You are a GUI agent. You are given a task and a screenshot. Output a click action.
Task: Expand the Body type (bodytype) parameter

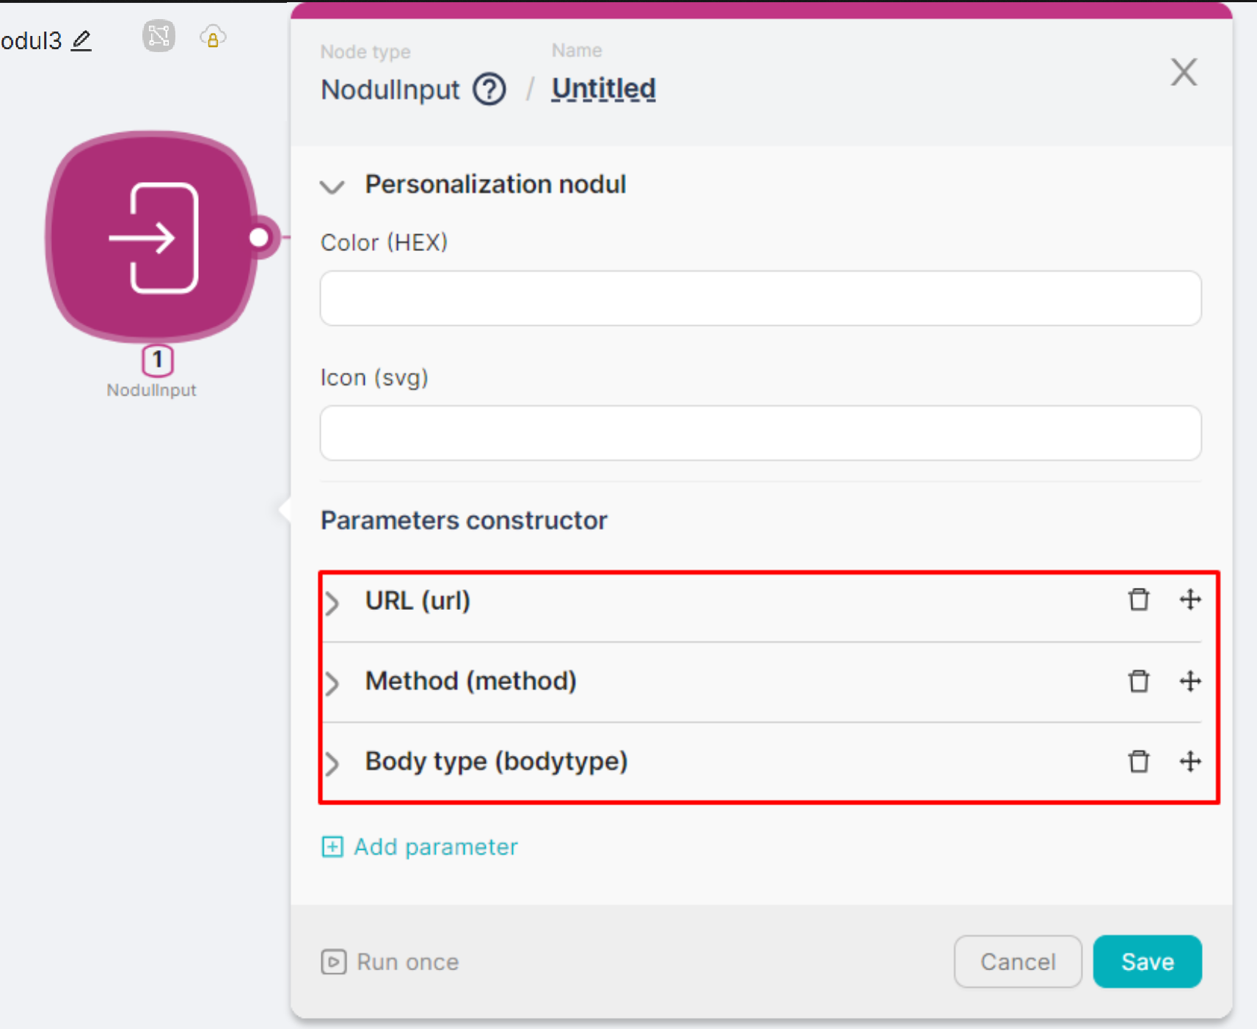pos(332,763)
